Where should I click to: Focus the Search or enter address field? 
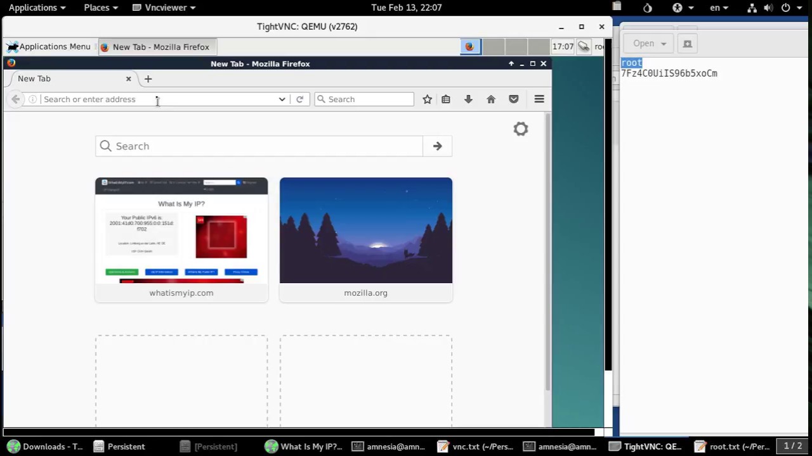pyautogui.click(x=159, y=99)
